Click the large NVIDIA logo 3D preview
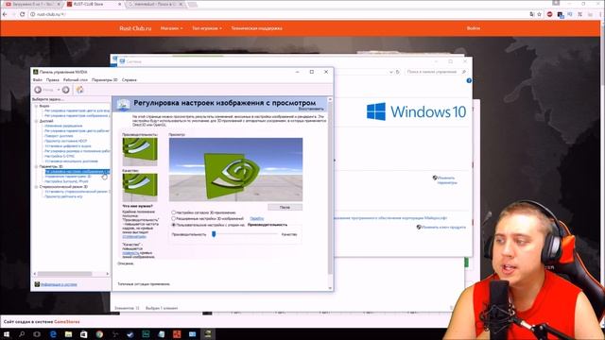Image resolution: width=605 pixels, height=340 pixels. pos(235,170)
